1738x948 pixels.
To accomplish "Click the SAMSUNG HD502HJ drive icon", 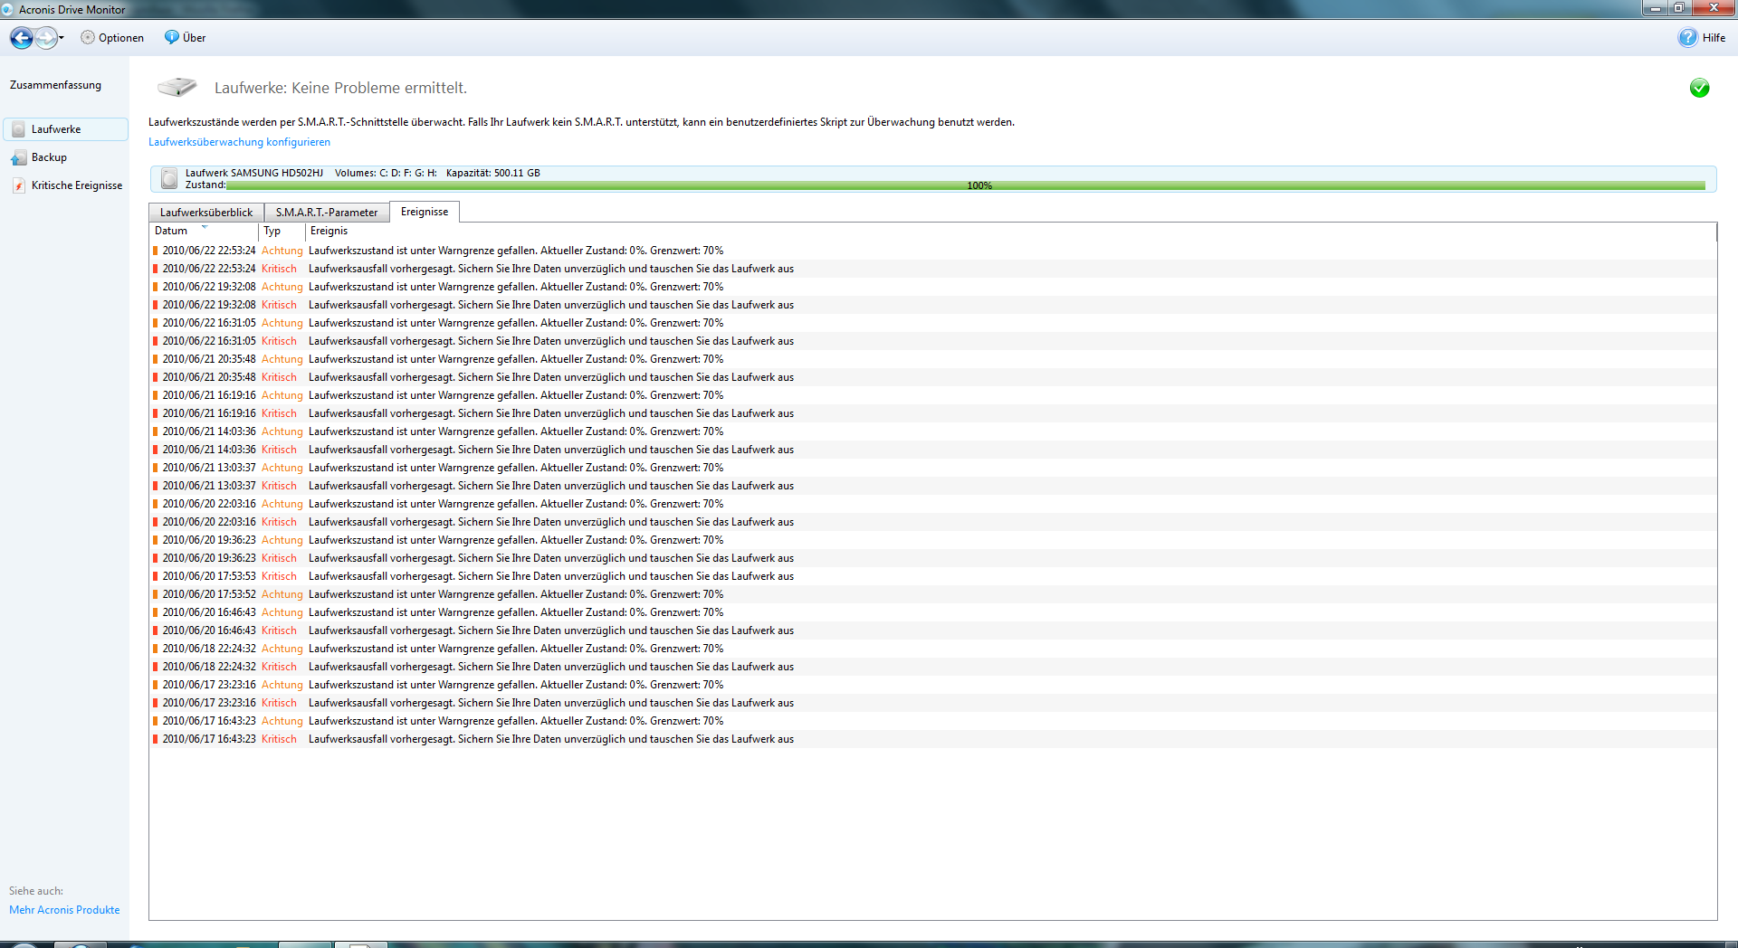I will tap(169, 178).
